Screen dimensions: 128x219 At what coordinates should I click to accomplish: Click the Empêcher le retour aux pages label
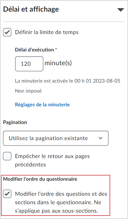[52, 160]
